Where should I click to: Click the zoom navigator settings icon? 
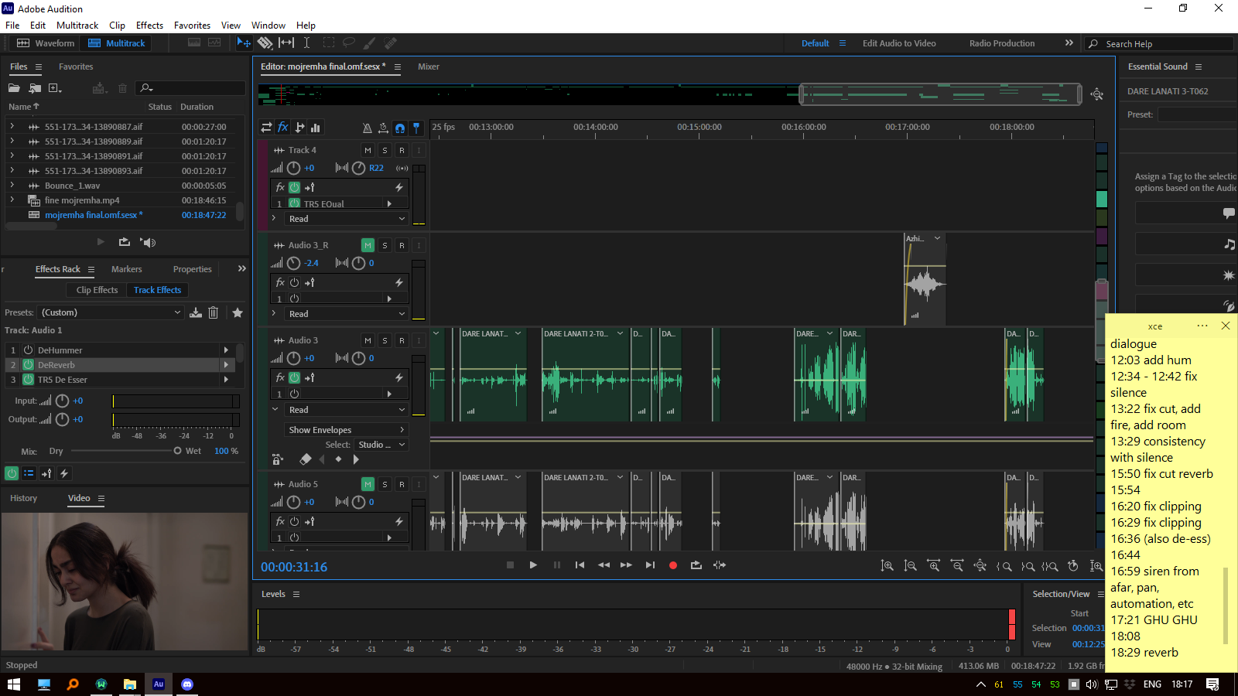click(1097, 94)
